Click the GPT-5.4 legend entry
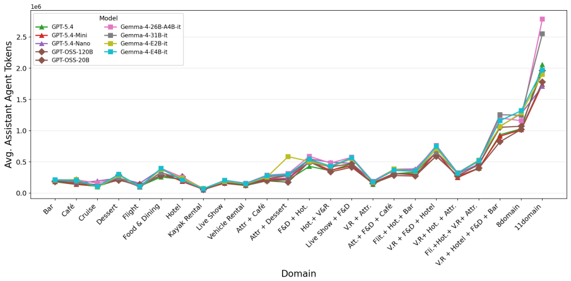 (54, 26)
